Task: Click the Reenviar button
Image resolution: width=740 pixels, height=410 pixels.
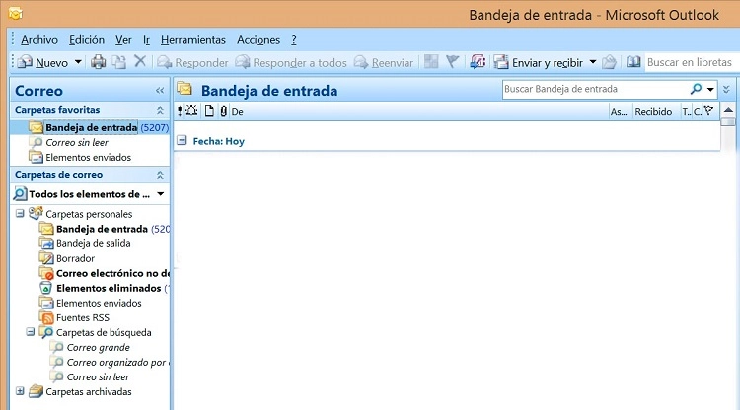Action: pos(384,62)
